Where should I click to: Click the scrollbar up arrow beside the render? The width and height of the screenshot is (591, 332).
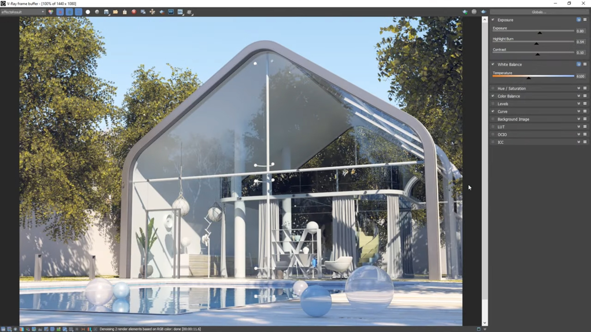point(485,20)
